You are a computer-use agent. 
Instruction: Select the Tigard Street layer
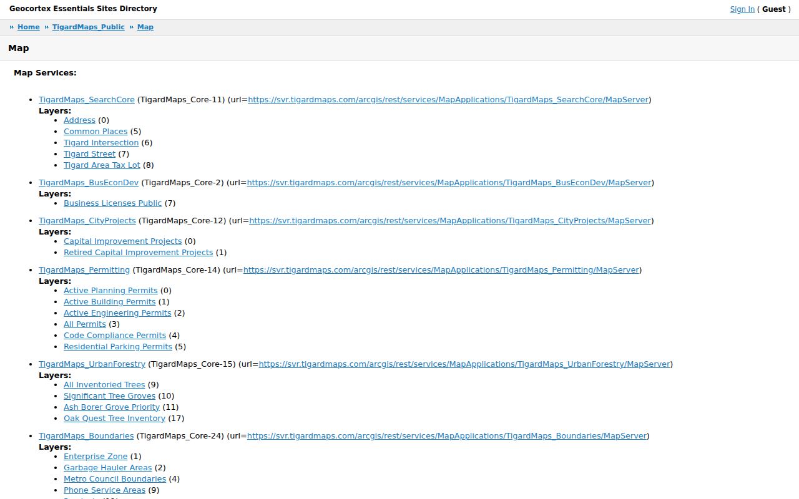[x=89, y=154]
